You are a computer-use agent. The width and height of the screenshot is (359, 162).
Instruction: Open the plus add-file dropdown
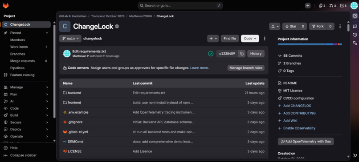213,39
